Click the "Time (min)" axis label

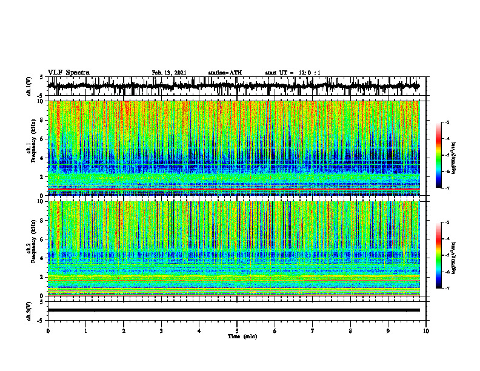click(x=242, y=336)
